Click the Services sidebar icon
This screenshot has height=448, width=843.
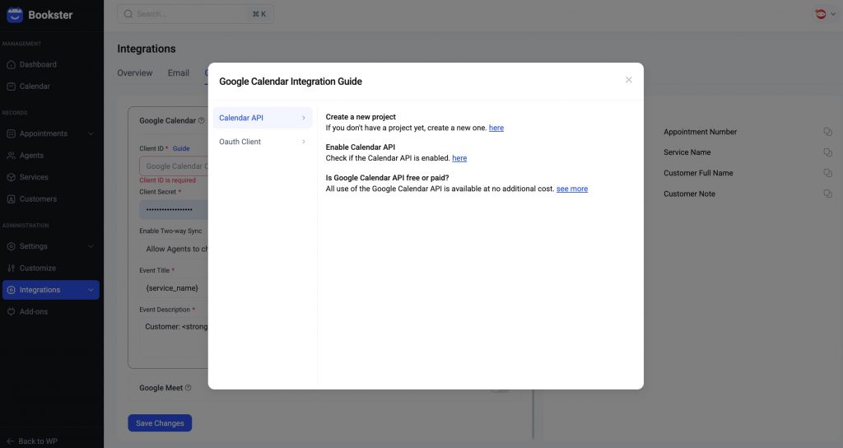(11, 177)
